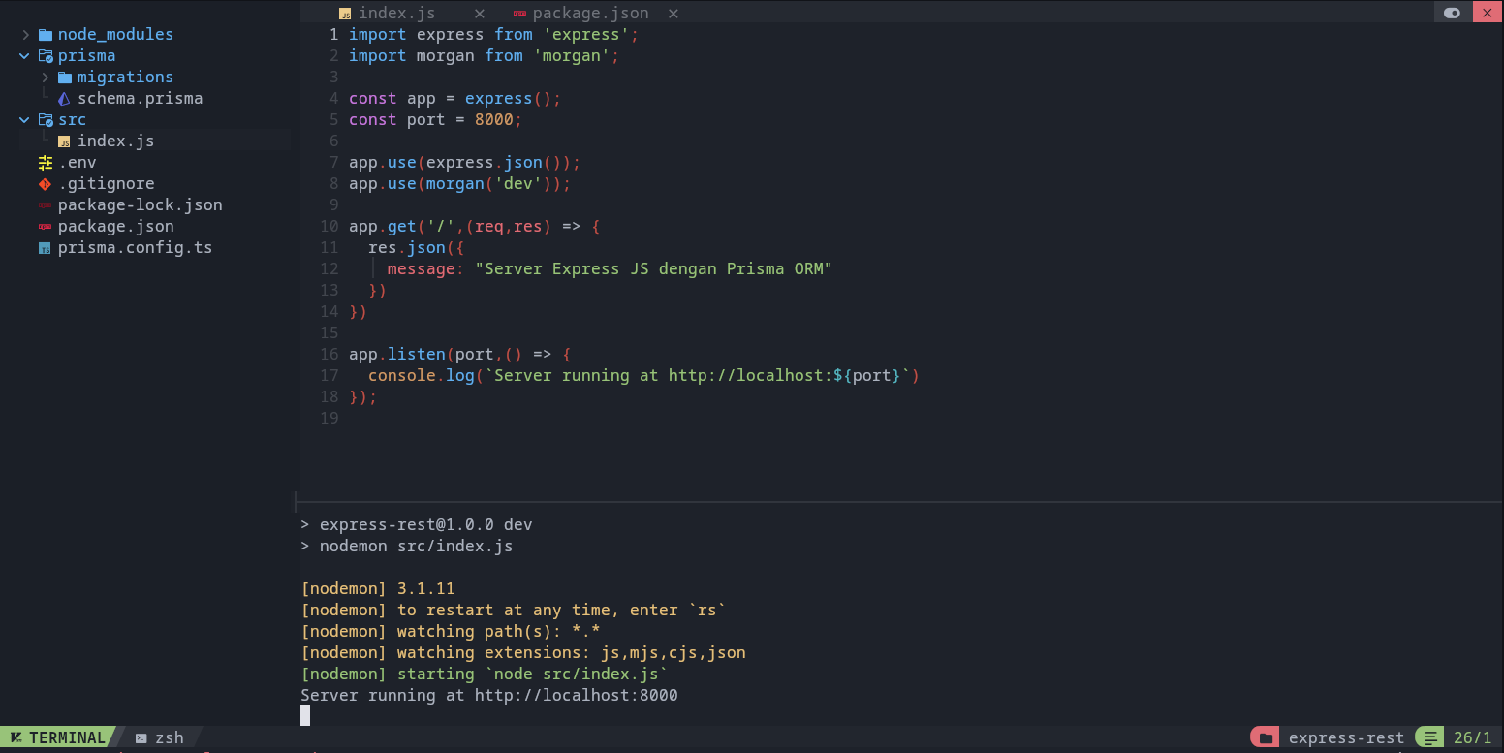Expand the migrations folder chevron

point(46,78)
